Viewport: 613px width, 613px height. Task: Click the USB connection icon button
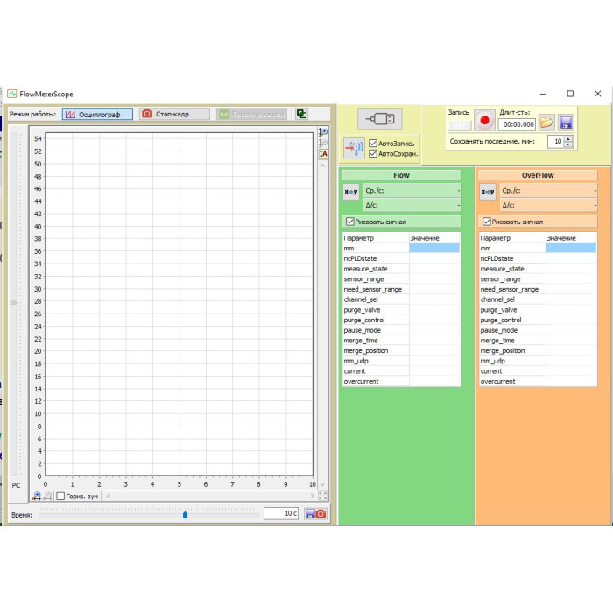coord(380,119)
